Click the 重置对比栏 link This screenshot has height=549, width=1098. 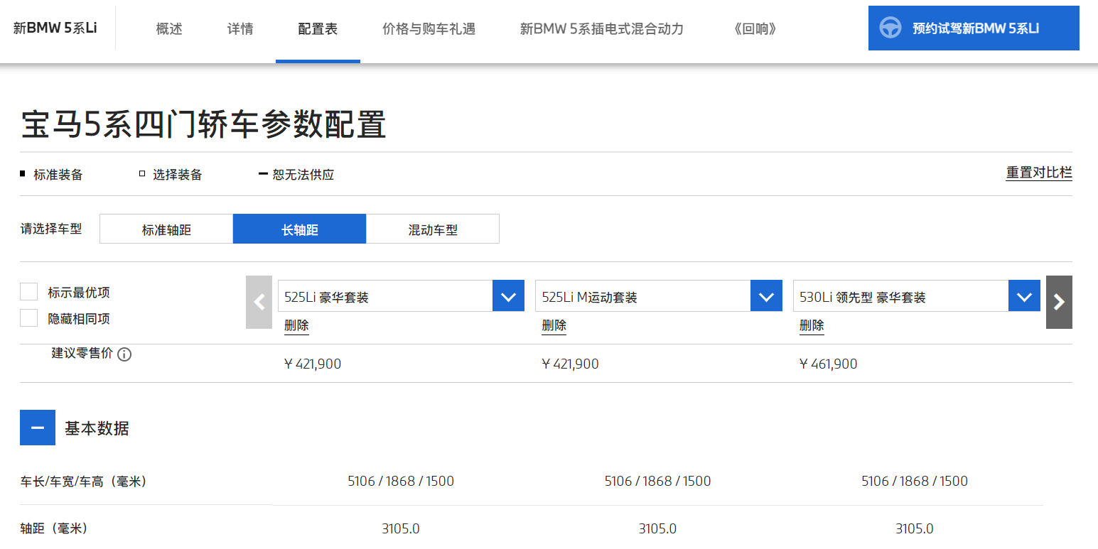pos(1039,173)
